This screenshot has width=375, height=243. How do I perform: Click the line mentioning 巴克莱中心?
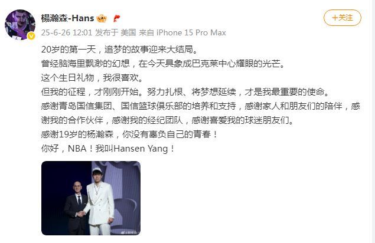(x=163, y=64)
